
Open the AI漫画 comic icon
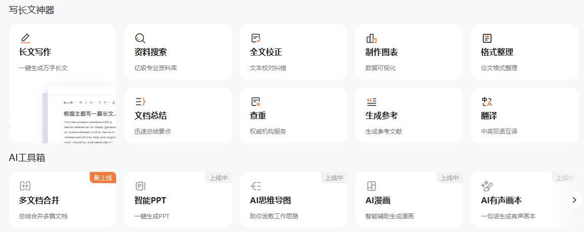tap(371, 186)
